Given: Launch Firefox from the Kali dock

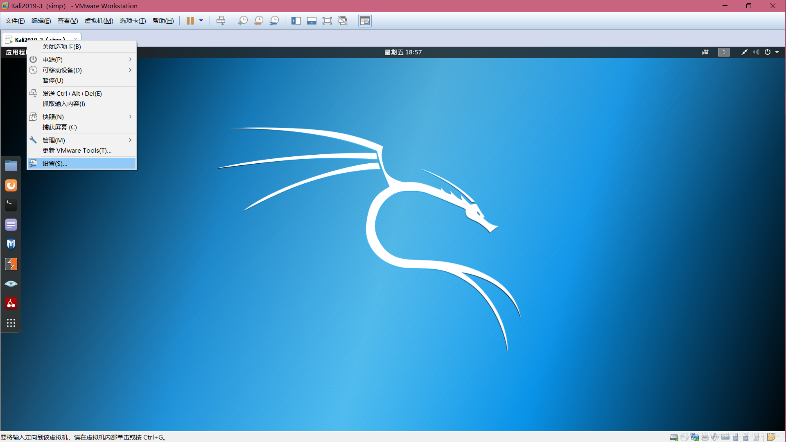Looking at the screenshot, I should (11, 185).
